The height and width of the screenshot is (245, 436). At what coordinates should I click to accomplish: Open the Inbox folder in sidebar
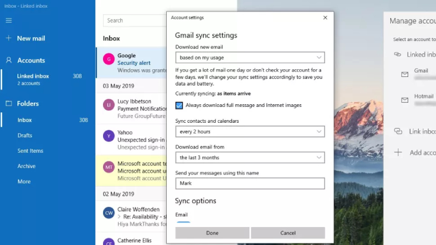[x=47, y=119]
